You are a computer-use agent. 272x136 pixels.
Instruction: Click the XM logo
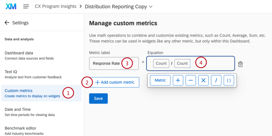pos(11,6)
